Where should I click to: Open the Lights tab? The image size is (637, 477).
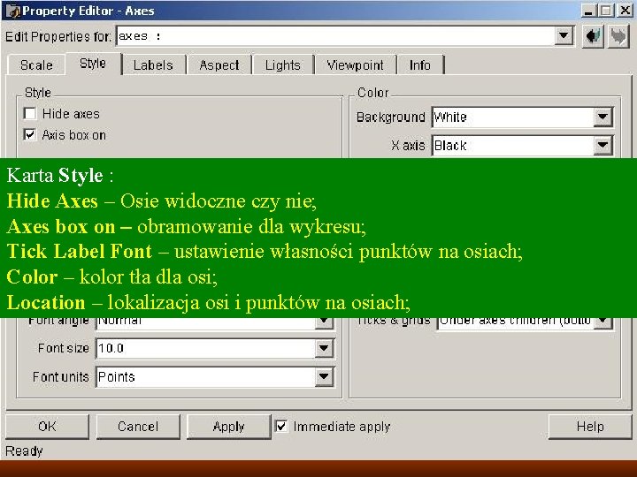tap(283, 64)
